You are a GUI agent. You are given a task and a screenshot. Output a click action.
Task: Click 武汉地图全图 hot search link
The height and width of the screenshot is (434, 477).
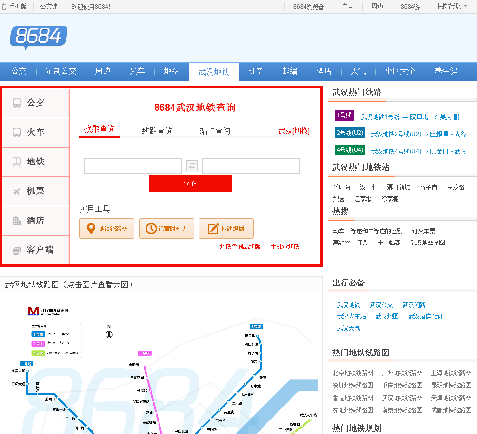pyautogui.click(x=428, y=243)
